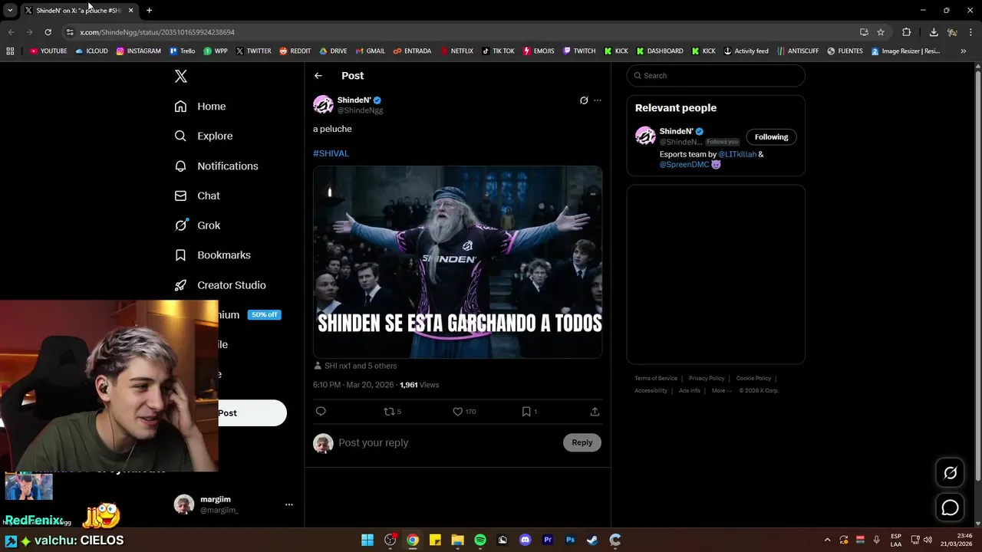
Task: Open the #SHIVAL hashtag link
Action: (x=331, y=153)
